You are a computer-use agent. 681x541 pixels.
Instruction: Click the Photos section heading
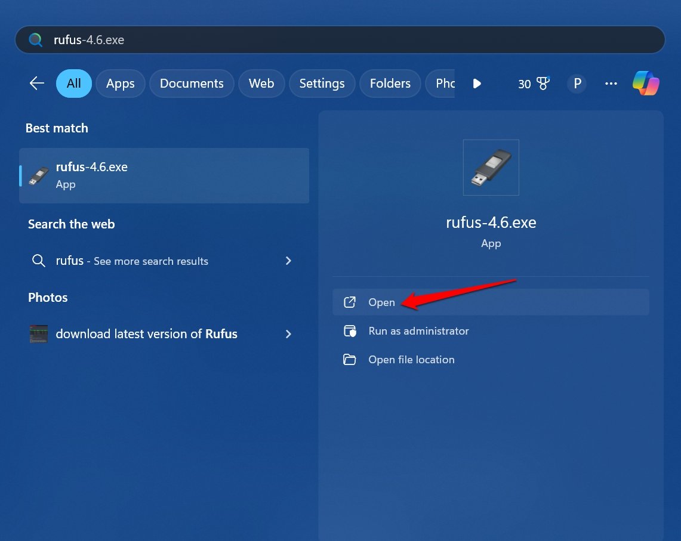pyautogui.click(x=48, y=298)
